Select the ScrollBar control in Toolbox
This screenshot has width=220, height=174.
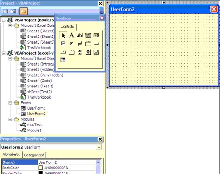pos(80,52)
